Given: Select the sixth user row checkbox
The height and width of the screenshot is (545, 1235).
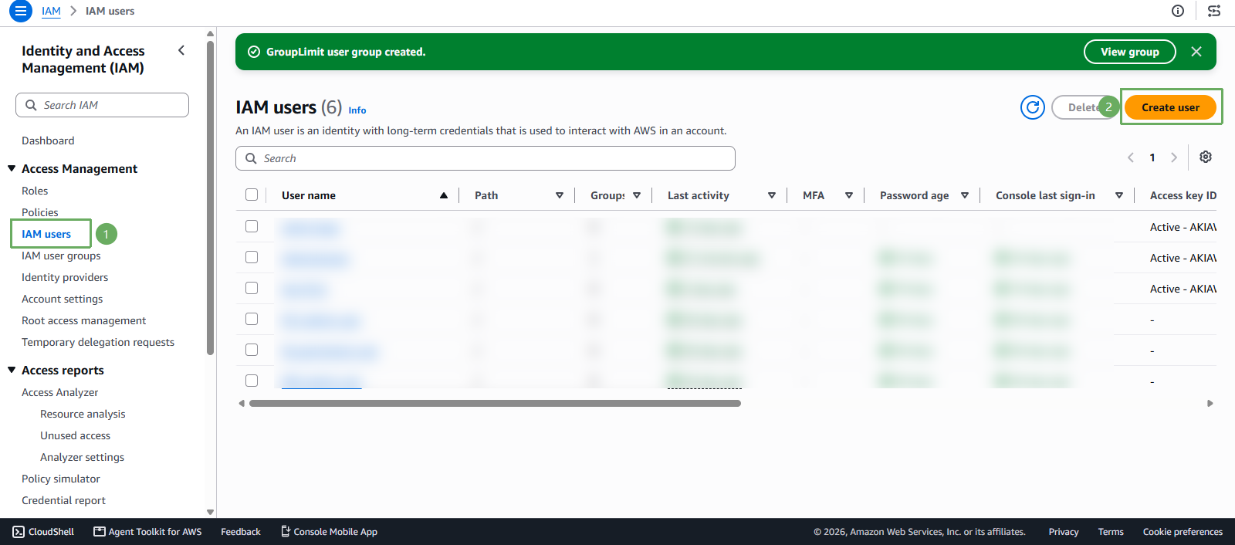Looking at the screenshot, I should click(x=252, y=381).
